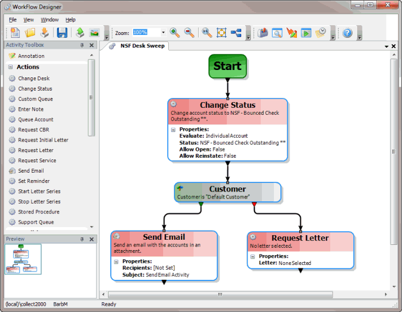Image resolution: width=402 pixels, height=312 pixels.
Task: Toggle auto-hide pin on Activity Toolbox panel
Action: pos(82,45)
